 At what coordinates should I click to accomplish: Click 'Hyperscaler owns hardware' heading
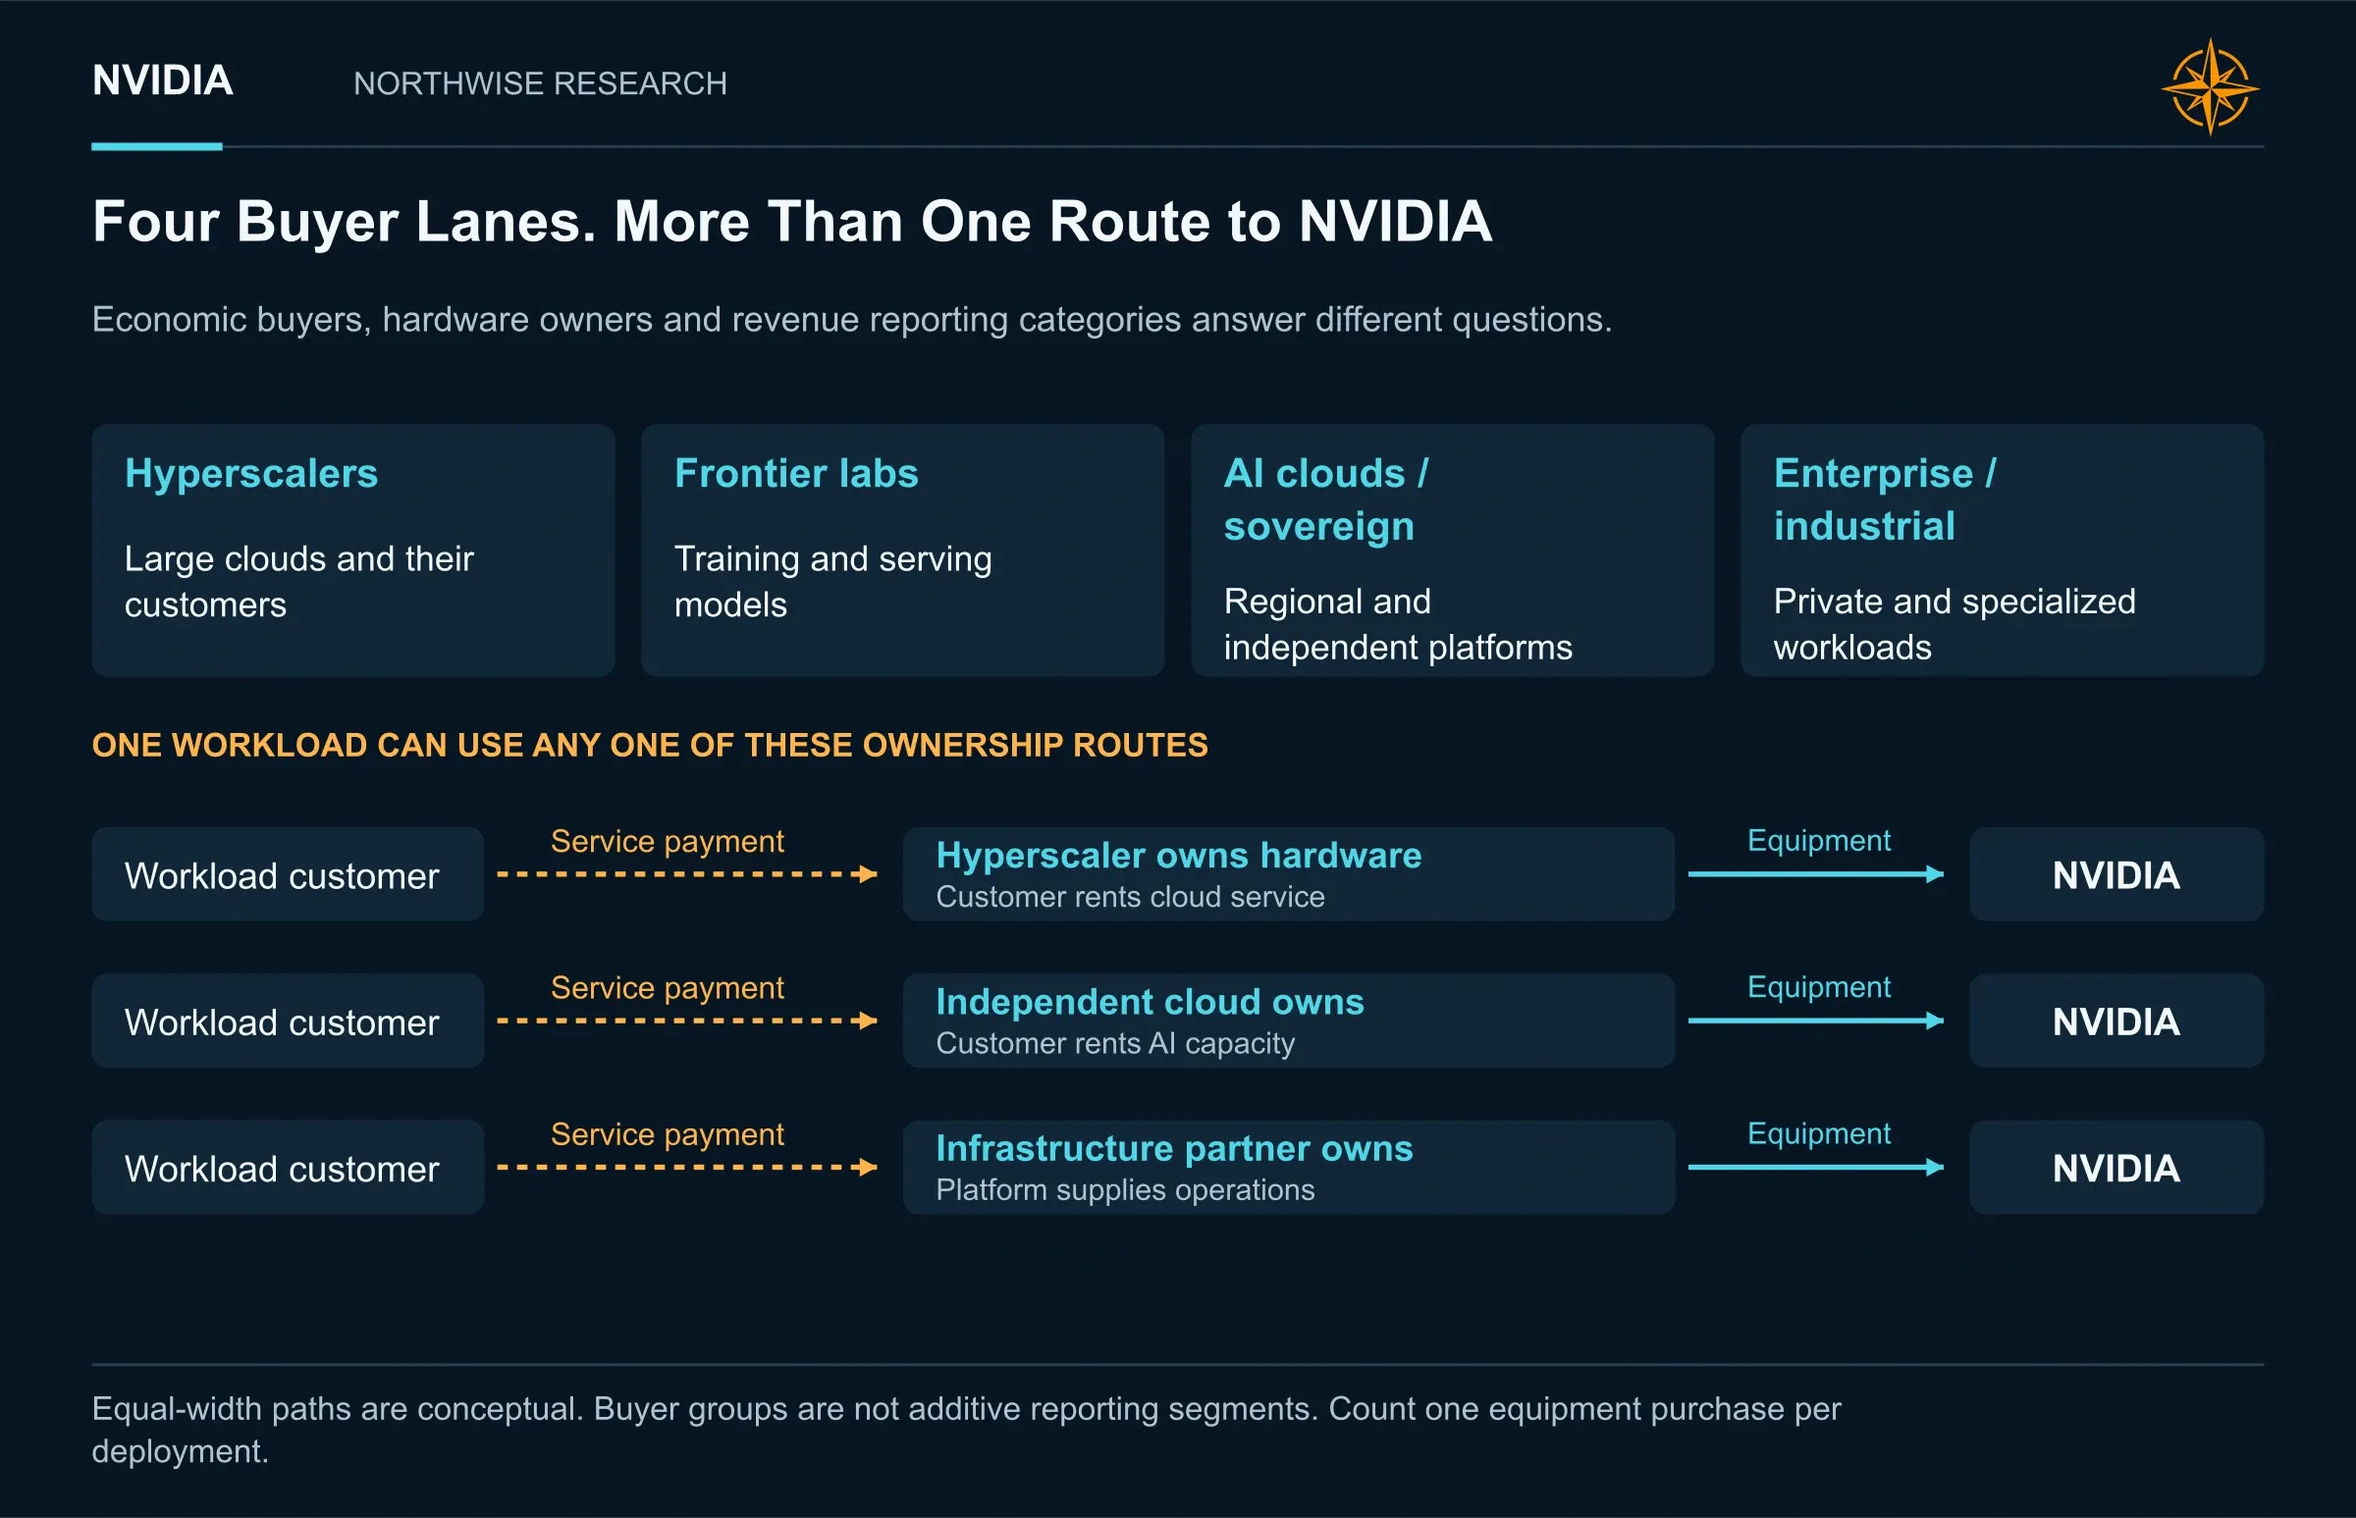coord(1179,856)
